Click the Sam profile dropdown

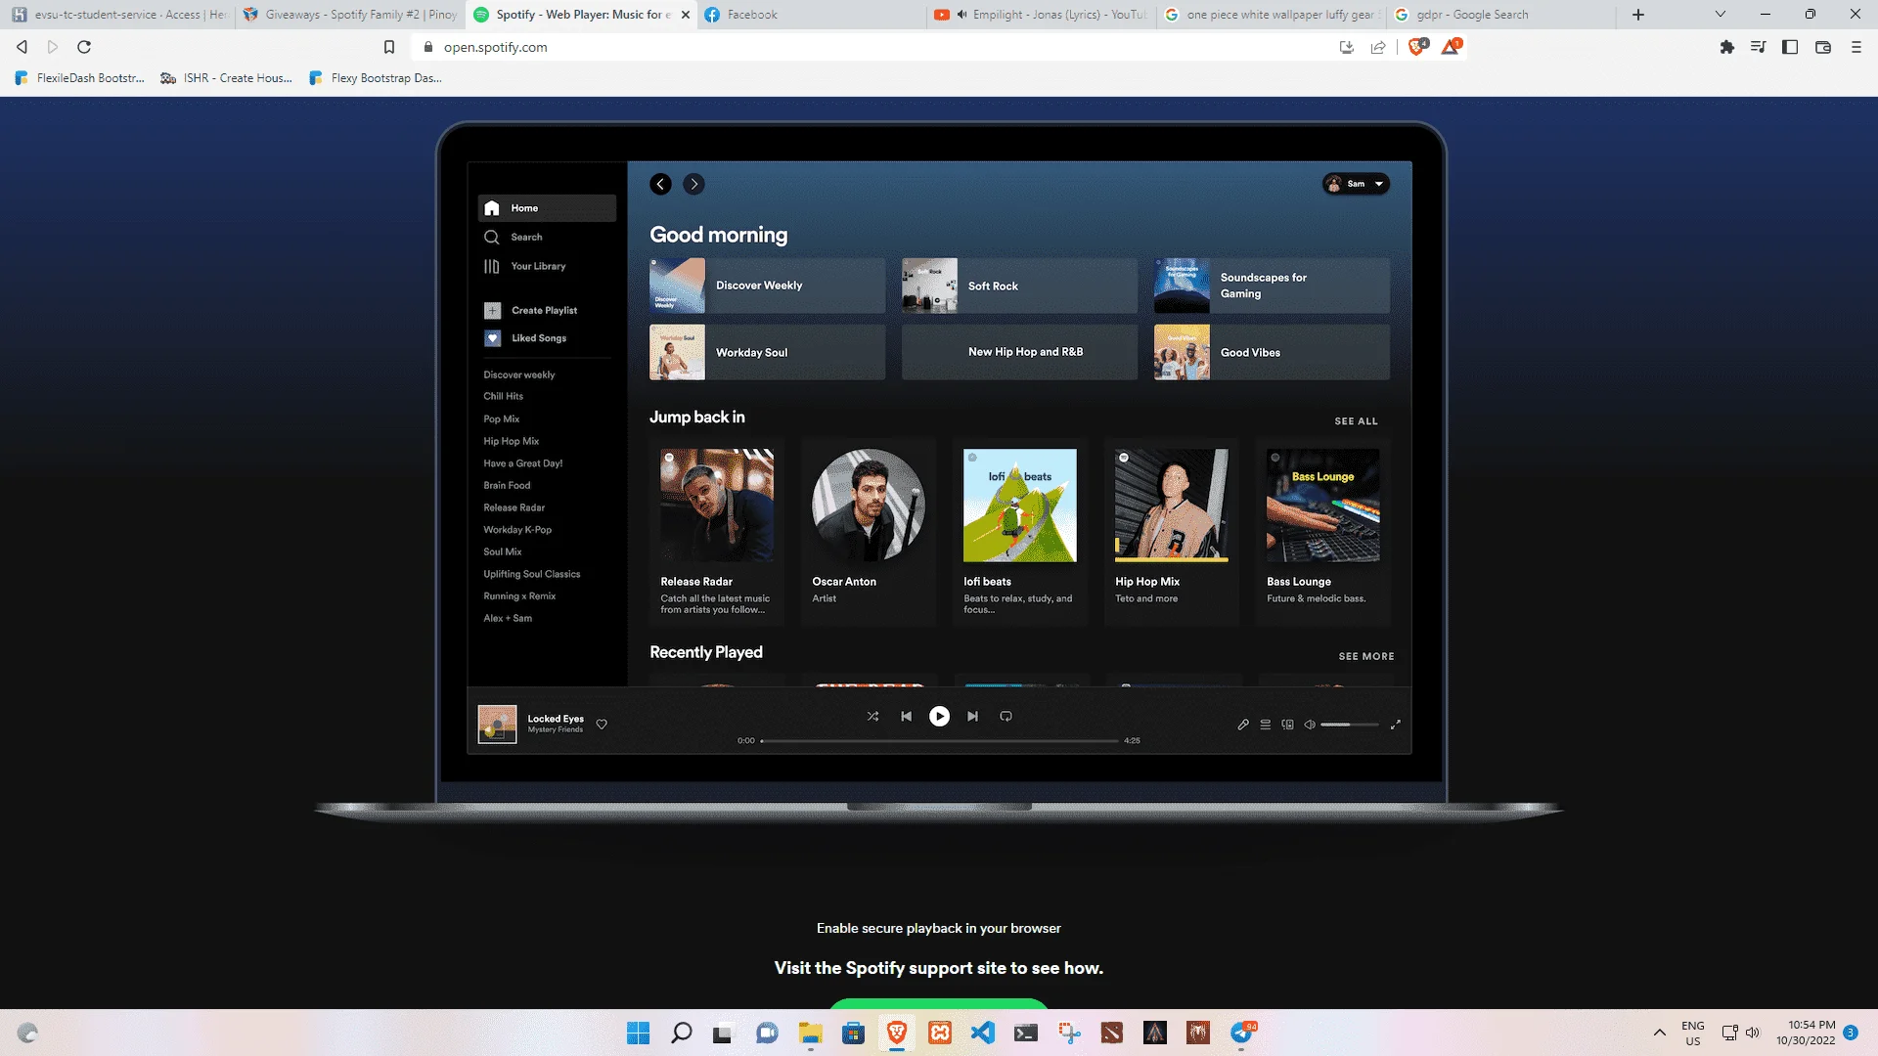pos(1356,184)
